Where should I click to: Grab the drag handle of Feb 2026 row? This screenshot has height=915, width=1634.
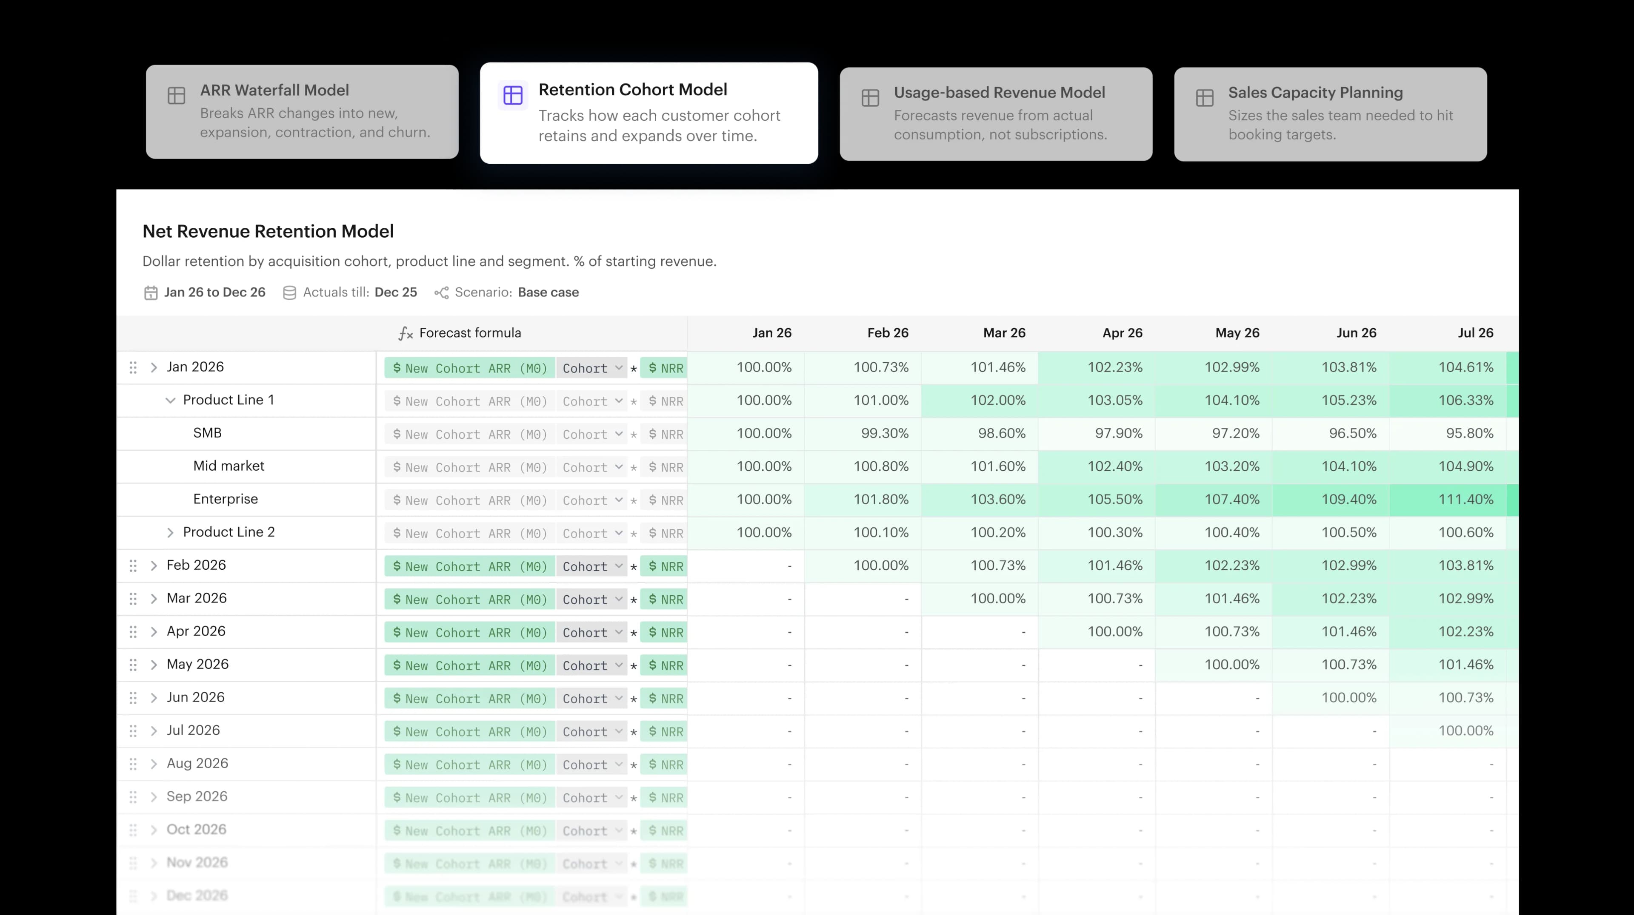pos(133,566)
